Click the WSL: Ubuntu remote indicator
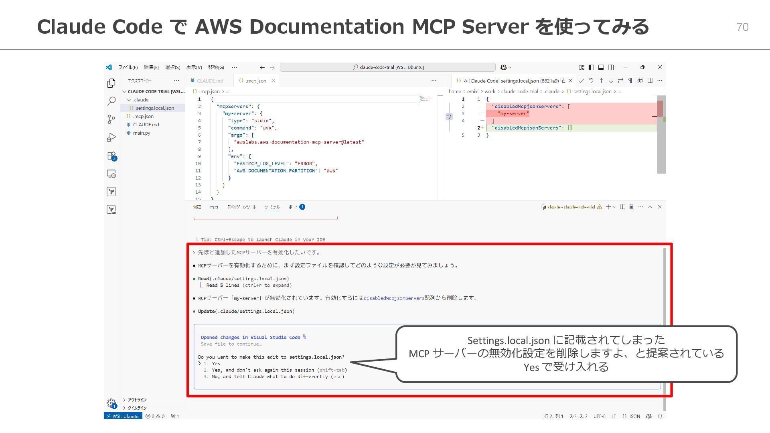Viewport: 770px width, 433px height. (x=123, y=416)
